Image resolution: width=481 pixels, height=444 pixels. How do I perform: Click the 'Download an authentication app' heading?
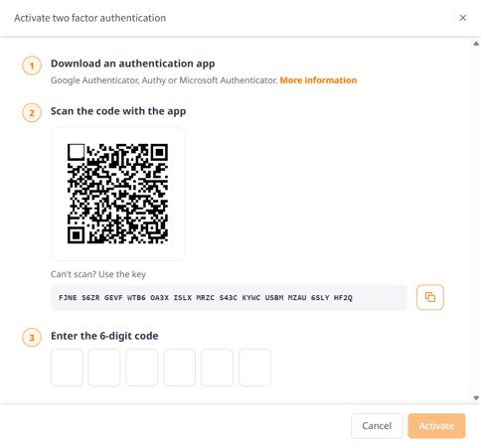coord(133,64)
